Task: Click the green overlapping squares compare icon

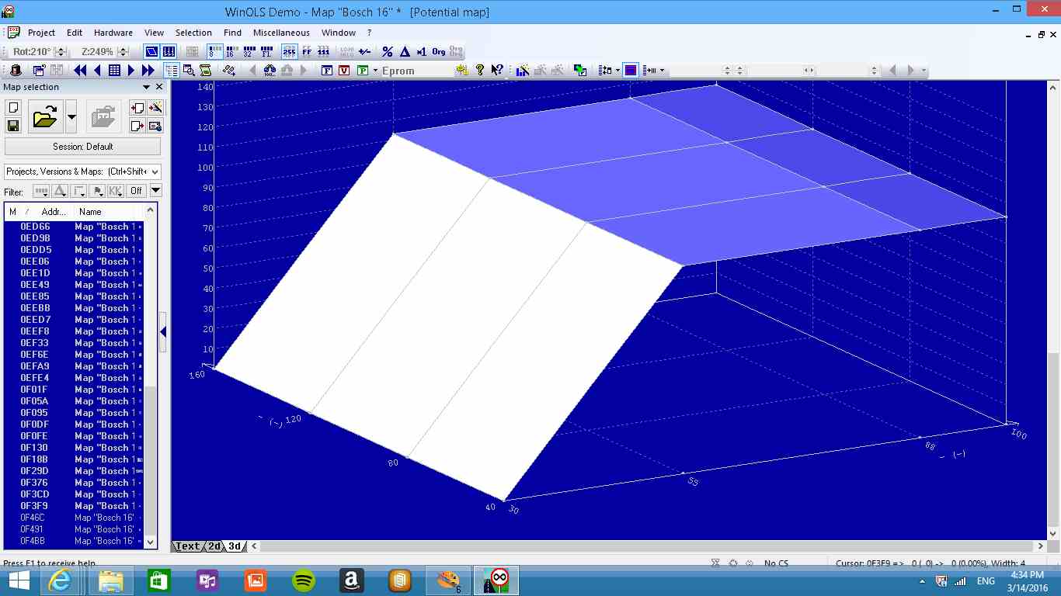Action: tap(580, 71)
